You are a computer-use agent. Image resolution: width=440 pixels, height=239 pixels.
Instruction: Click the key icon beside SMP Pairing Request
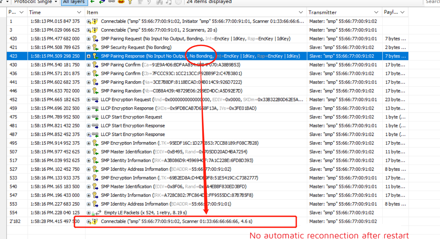[95, 39]
